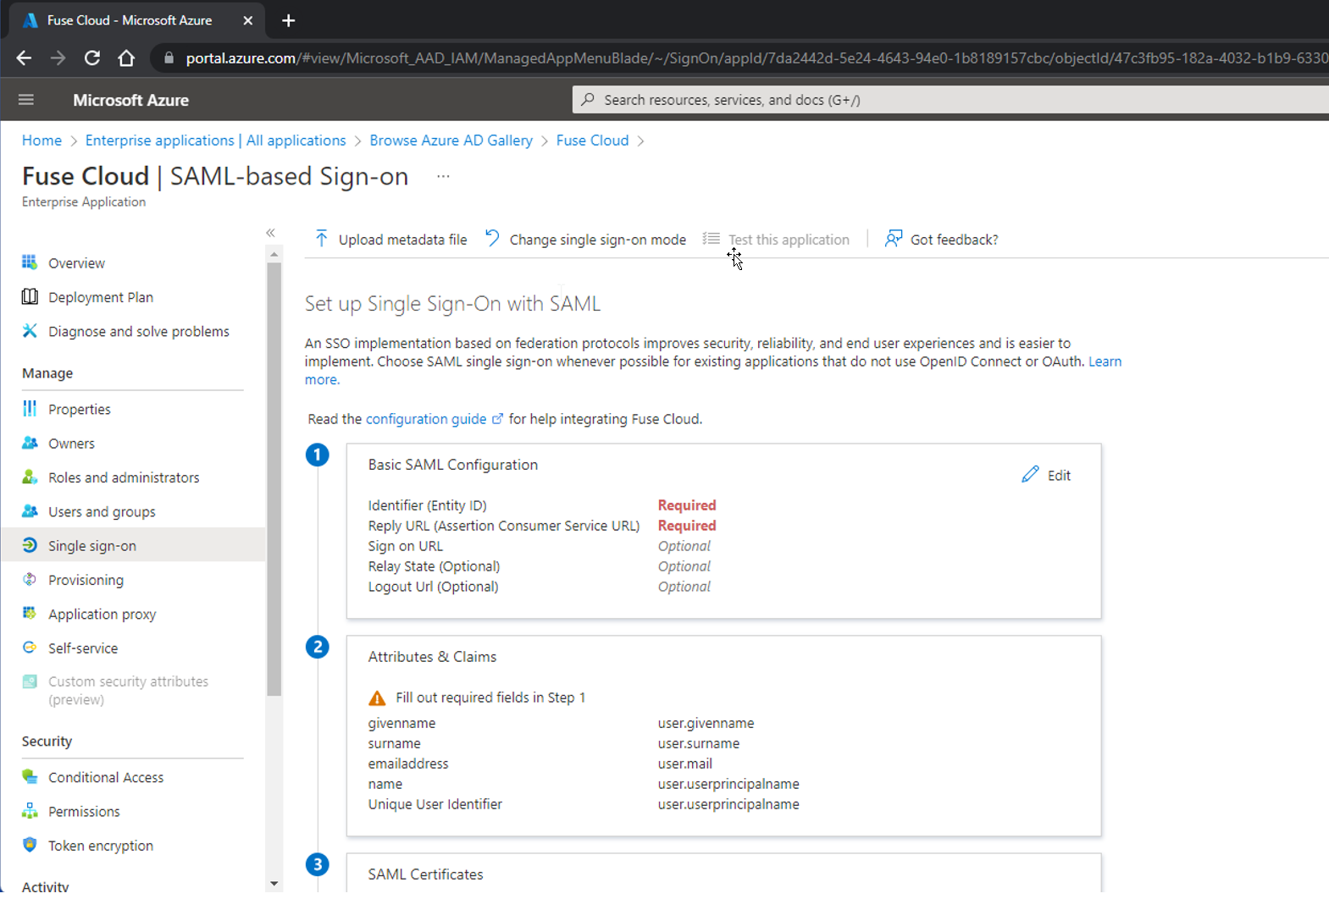This screenshot has height=910, width=1329.
Task: Click the browser Back arrow
Action: pos(24,58)
